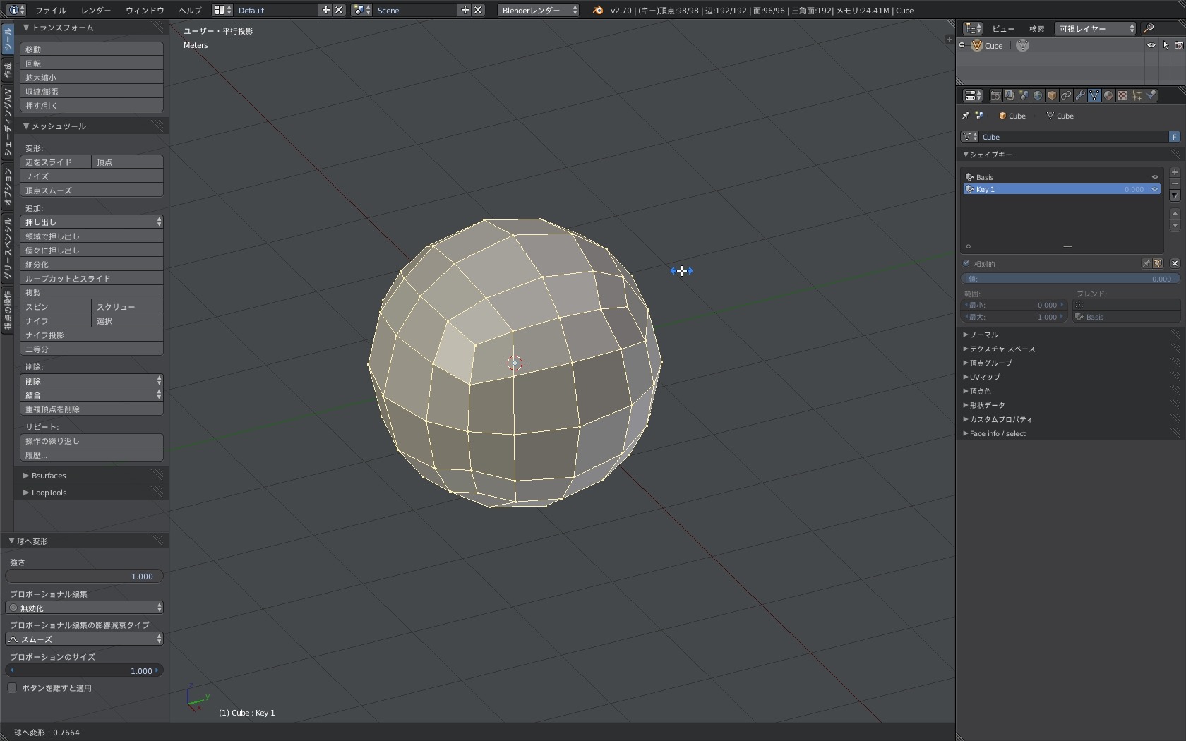This screenshot has height=741, width=1186.
Task: Open the proportional editing 無効化 dropdown
Action: pyautogui.click(x=85, y=608)
